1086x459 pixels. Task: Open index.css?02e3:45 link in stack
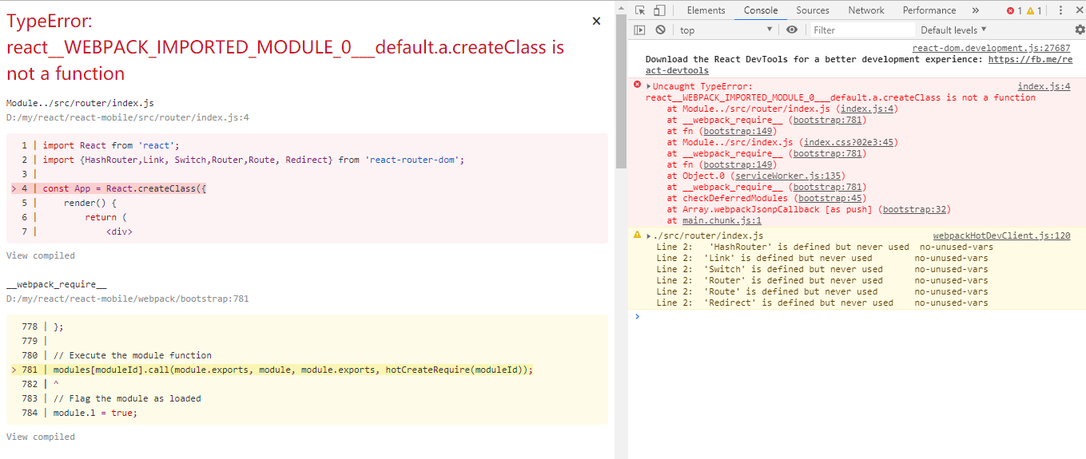click(x=850, y=142)
